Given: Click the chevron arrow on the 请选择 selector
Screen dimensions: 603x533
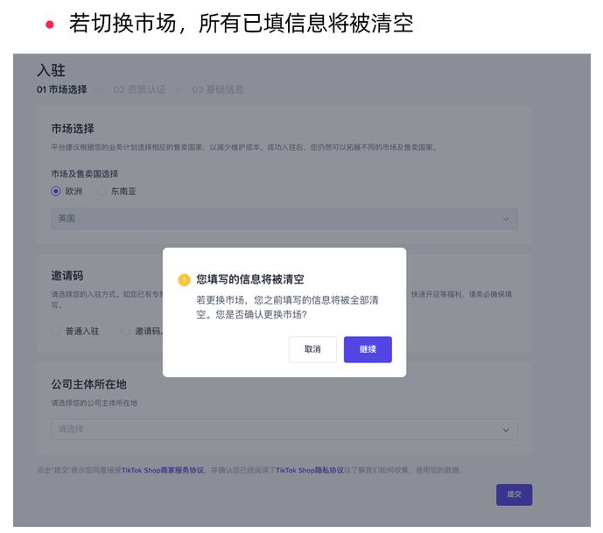Looking at the screenshot, I should coord(505,430).
